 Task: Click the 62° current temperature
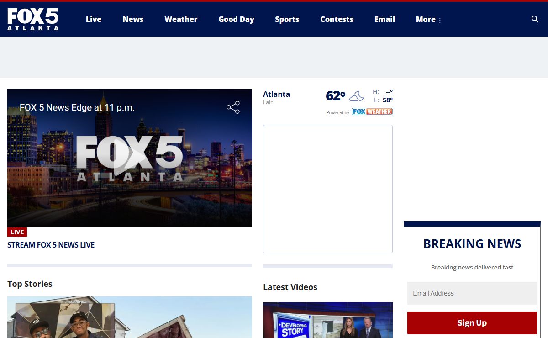[335, 96]
